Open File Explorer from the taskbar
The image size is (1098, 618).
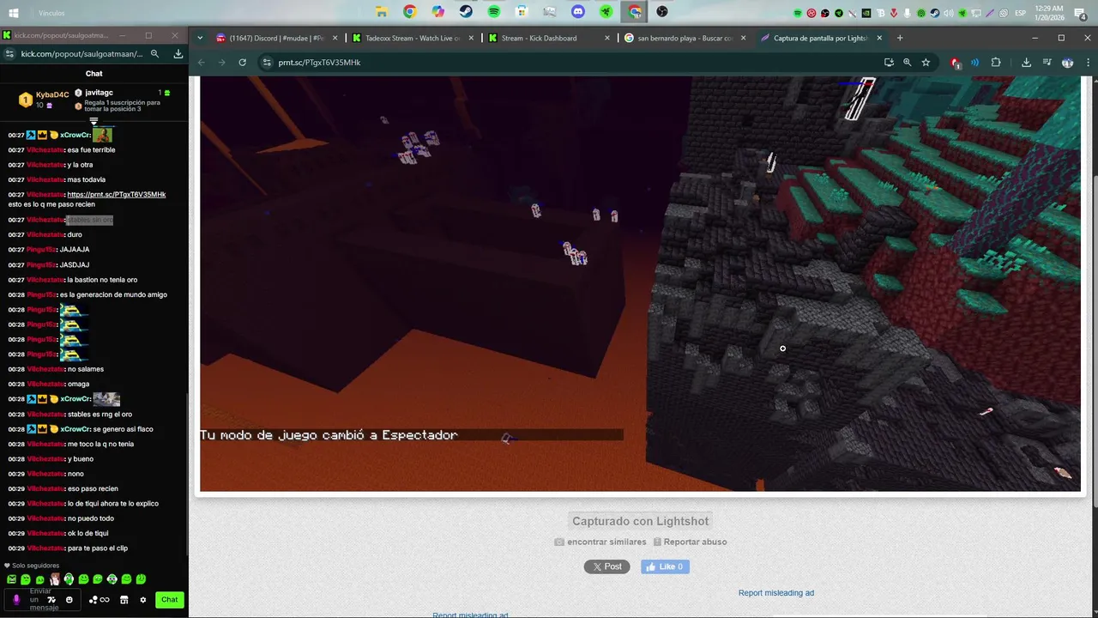coord(382,12)
